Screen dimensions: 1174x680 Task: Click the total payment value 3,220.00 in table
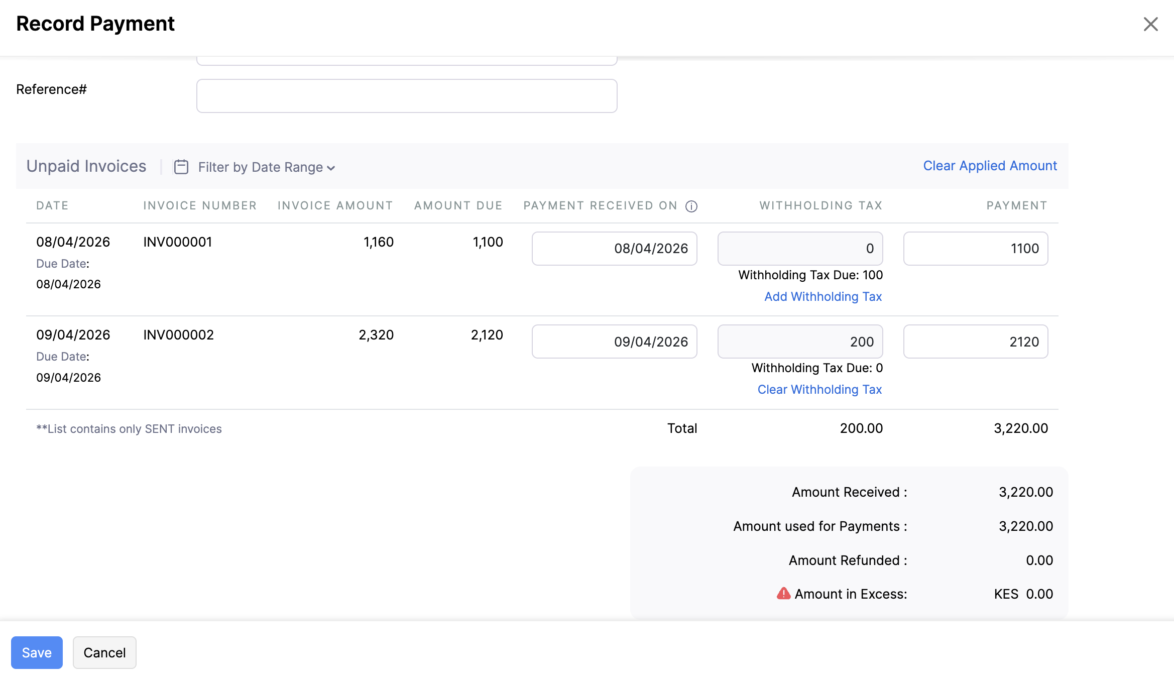[x=1021, y=428]
